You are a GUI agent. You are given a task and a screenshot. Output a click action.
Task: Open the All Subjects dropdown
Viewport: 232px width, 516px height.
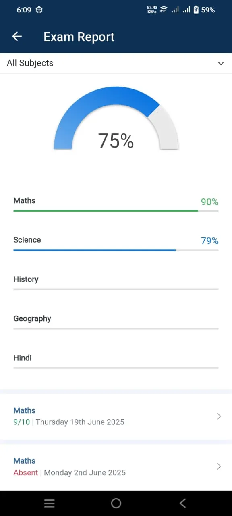point(116,63)
